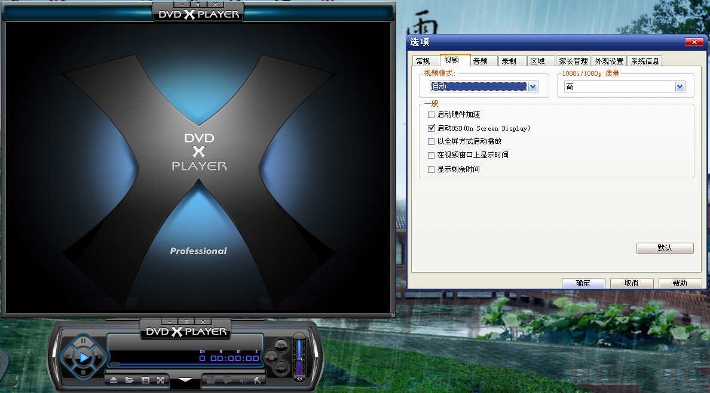710x393 pixels.
Task: Click the 默认 default button
Action: pyautogui.click(x=664, y=248)
